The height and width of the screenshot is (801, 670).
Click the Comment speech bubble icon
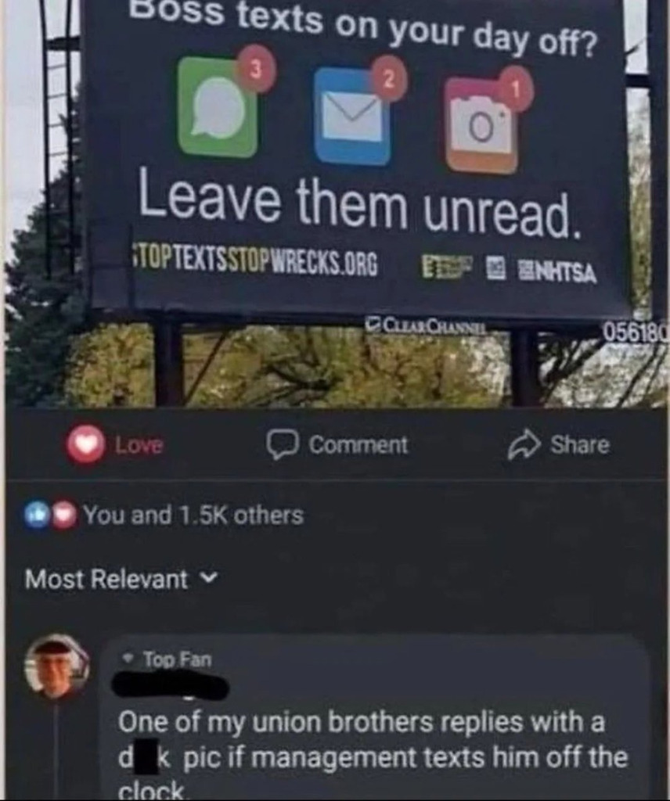282,445
